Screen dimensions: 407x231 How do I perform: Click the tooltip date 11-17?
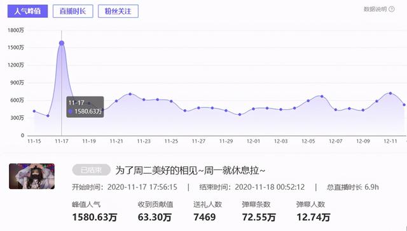pos(76,103)
